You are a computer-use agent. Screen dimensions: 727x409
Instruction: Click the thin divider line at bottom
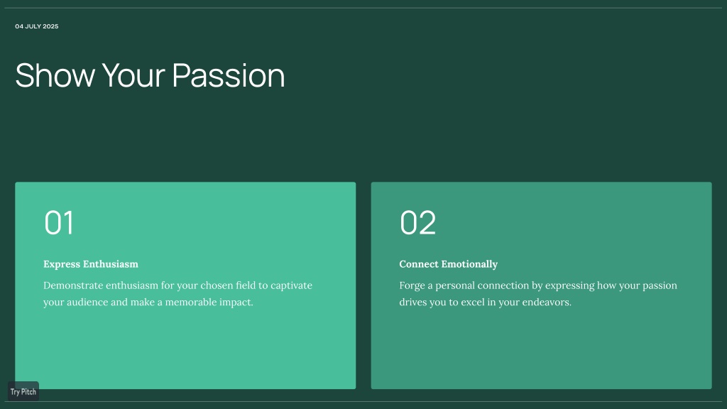click(x=363, y=402)
